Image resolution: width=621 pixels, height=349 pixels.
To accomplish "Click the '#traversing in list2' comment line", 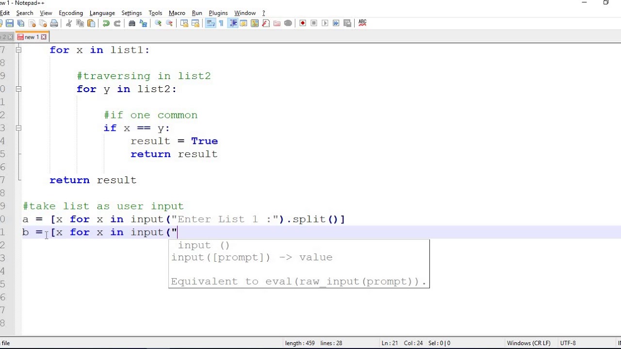I will (144, 76).
